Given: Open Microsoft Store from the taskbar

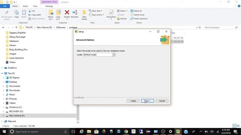Looking at the screenshot, I should [x=96, y=132].
